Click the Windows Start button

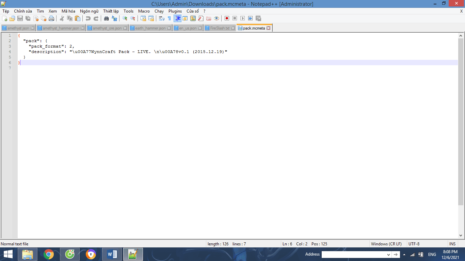(x=8, y=254)
